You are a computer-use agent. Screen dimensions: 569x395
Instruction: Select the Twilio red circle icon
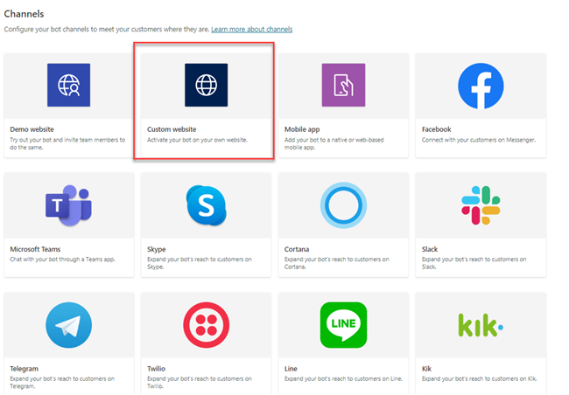coord(206,325)
